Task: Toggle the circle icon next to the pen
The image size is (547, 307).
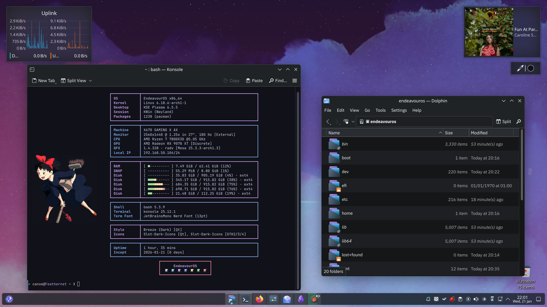Action: point(531,68)
